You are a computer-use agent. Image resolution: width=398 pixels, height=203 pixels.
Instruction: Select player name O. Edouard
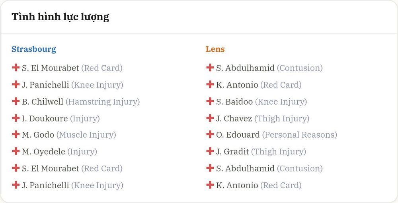click(x=238, y=135)
